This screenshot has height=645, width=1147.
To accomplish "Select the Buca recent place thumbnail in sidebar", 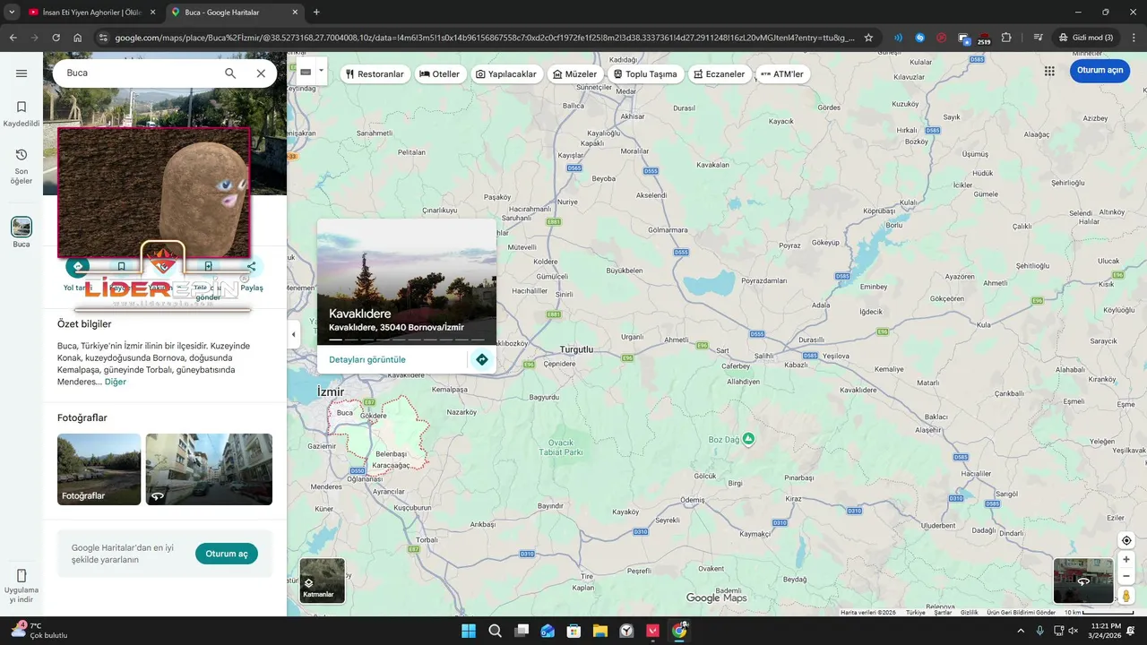I will (x=22, y=227).
